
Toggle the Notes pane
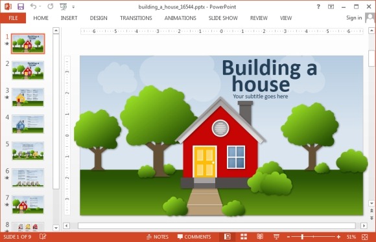158,237
